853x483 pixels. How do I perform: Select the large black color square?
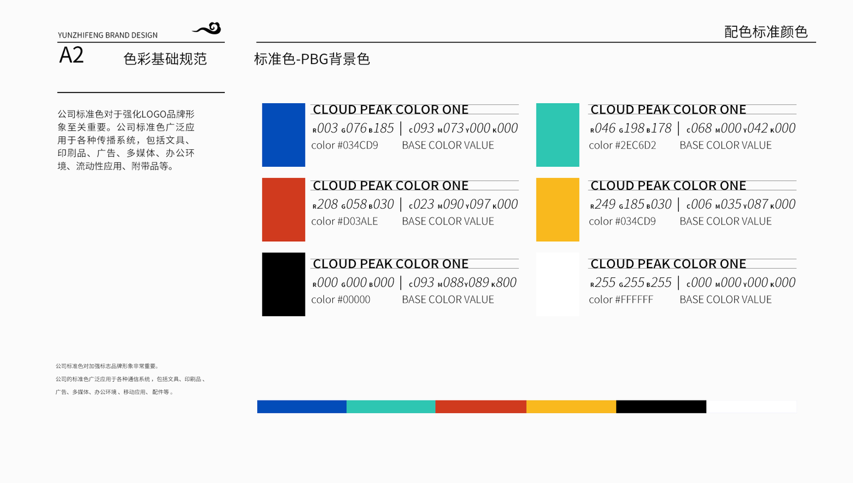[x=284, y=284]
